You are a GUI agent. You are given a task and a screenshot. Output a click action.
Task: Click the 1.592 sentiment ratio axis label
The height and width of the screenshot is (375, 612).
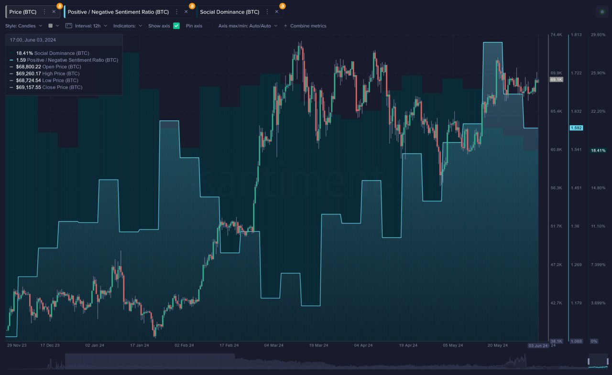click(x=576, y=128)
